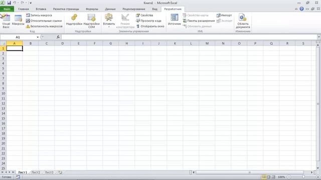Viewport: 321px width, 180px height.
Task: Switch to Normal view in status bar
Action: 264,177
